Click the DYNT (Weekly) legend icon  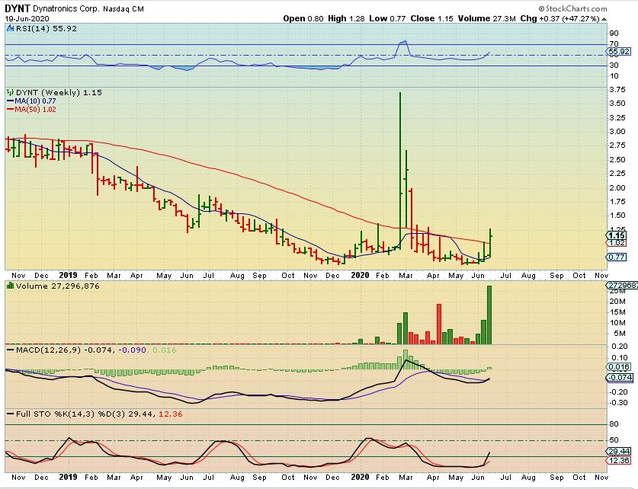(x=9, y=92)
